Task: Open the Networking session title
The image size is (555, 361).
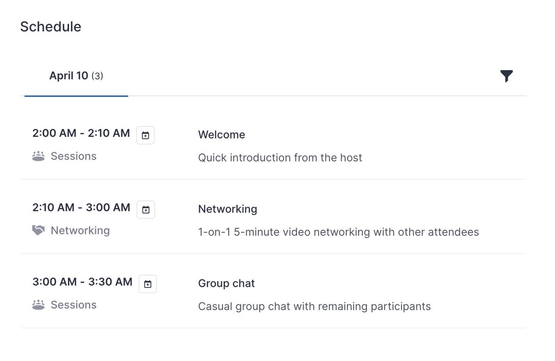Action: 228,209
